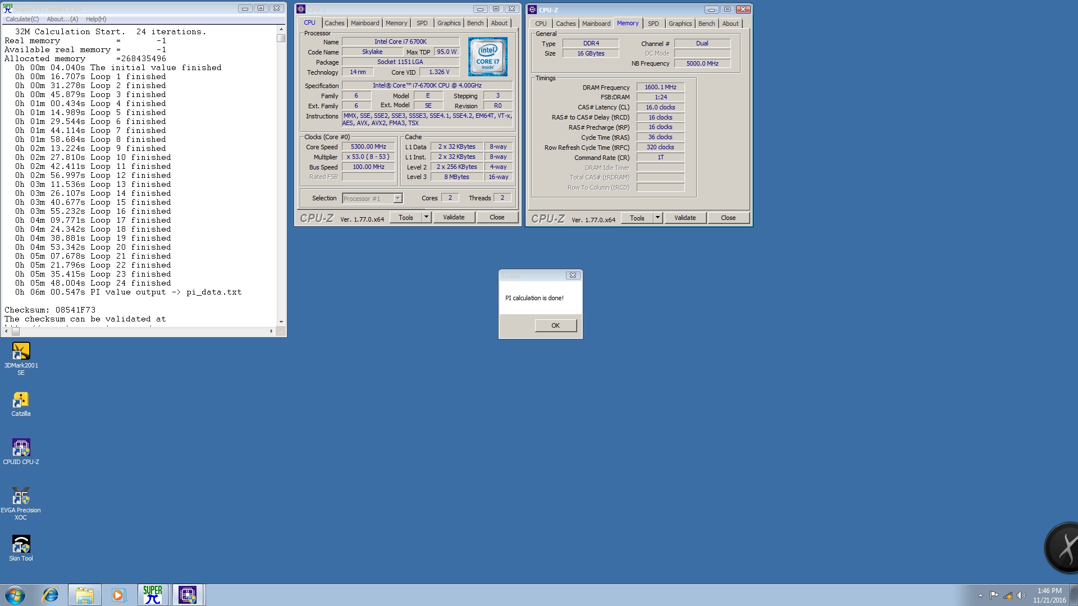Click the NB Frequency 5000.0 MHz value

click(x=702, y=63)
